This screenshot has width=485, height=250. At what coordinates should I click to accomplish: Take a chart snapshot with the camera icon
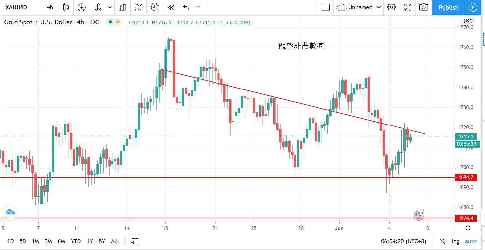point(423,7)
